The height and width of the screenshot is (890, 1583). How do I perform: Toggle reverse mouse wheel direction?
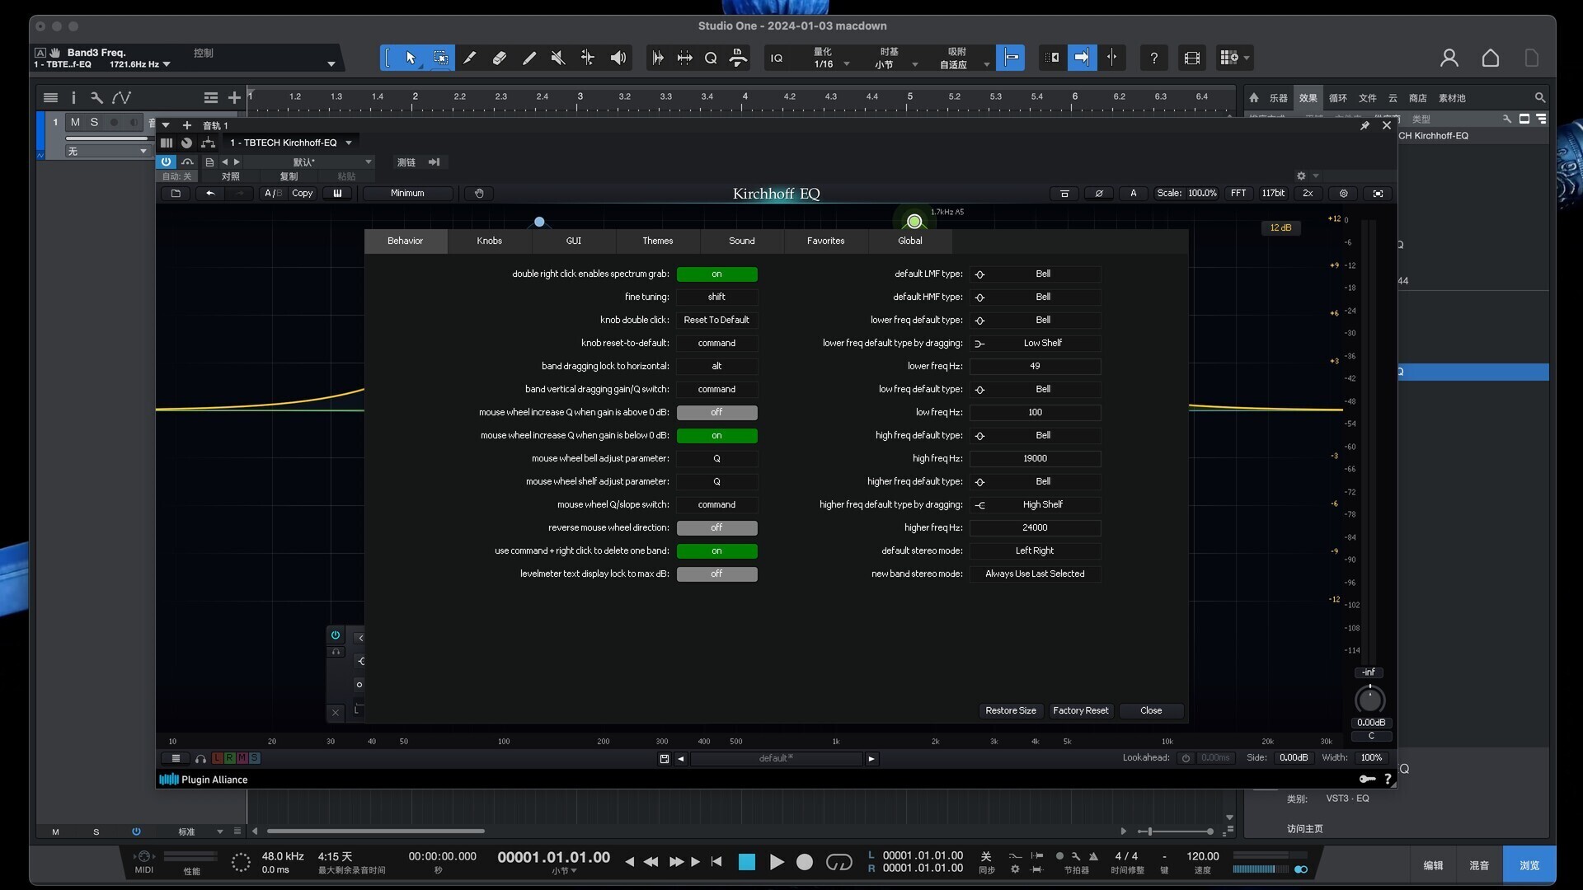pos(716,528)
